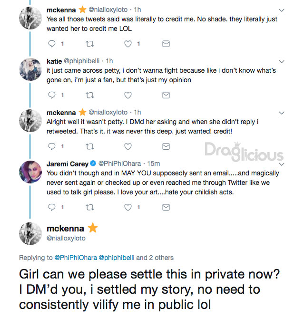304x317 pixels.
Task: Reply to katie's 'came across petty' tweet
Action: (x=52, y=95)
